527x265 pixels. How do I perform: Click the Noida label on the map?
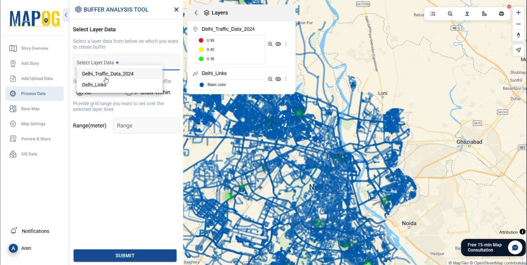click(x=409, y=223)
